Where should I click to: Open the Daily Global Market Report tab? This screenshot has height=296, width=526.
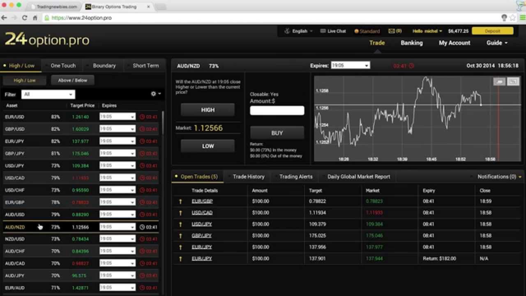(359, 177)
